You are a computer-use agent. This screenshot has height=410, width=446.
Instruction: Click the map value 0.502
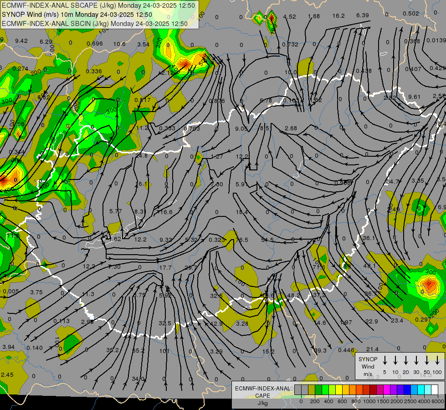point(411,14)
